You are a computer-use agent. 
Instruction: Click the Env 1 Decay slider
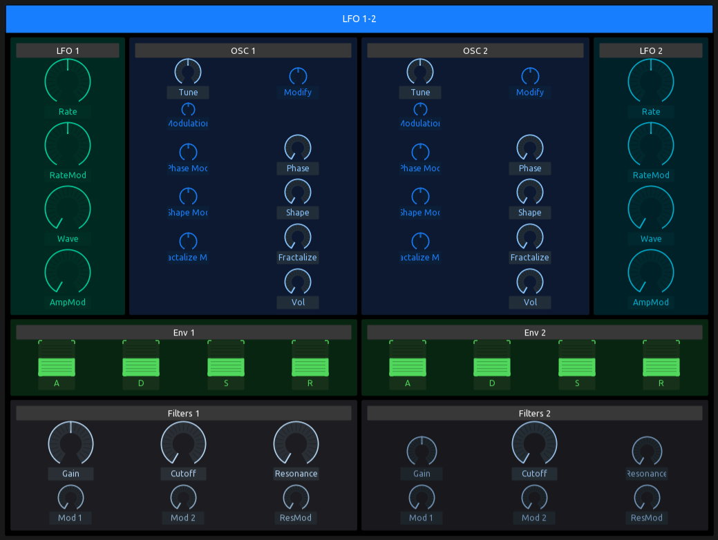point(141,358)
